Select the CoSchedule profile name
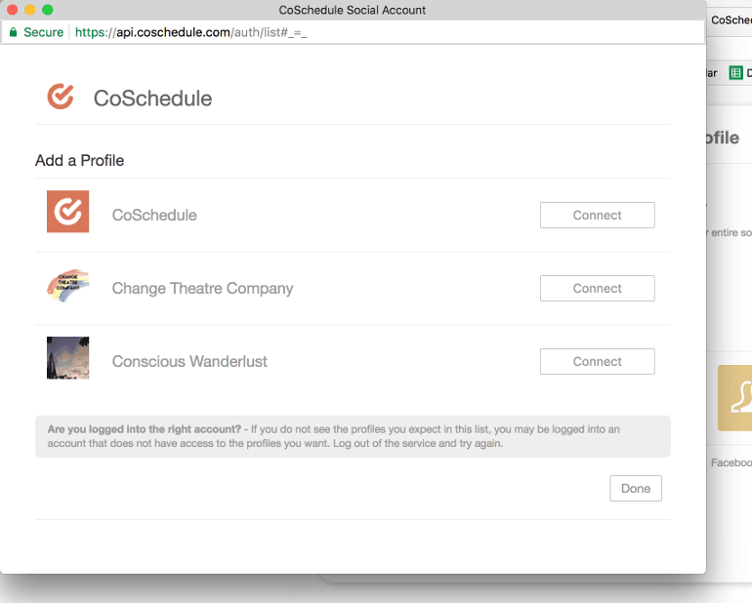The image size is (752, 603). point(154,216)
